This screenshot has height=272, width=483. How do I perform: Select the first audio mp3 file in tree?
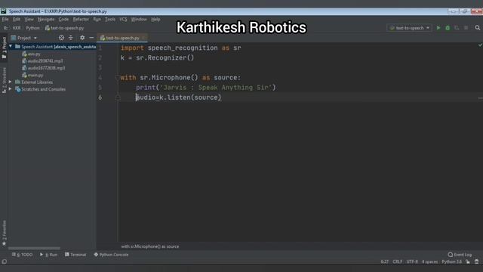pyautogui.click(x=42, y=60)
